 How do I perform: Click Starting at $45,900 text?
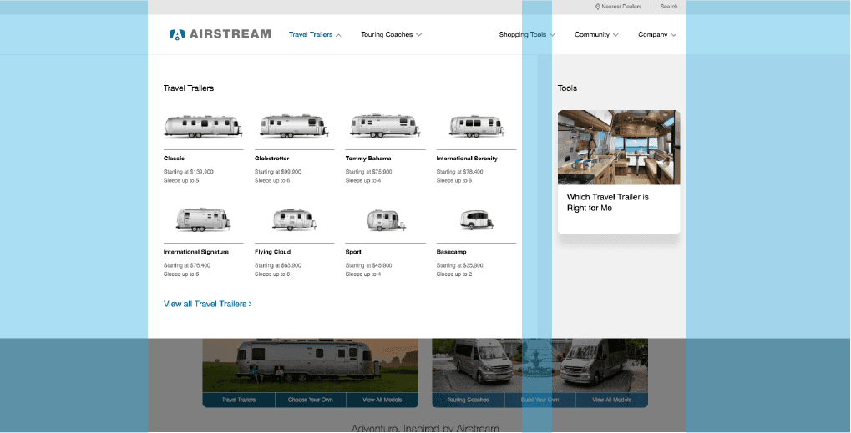(x=368, y=265)
